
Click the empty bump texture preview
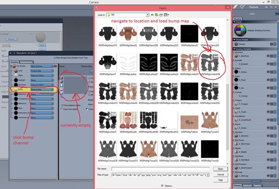pos(75,85)
